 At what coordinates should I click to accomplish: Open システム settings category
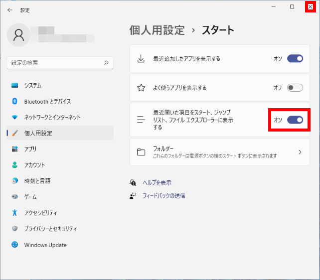[60, 85]
